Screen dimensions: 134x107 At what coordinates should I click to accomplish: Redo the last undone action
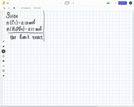point(9,8)
